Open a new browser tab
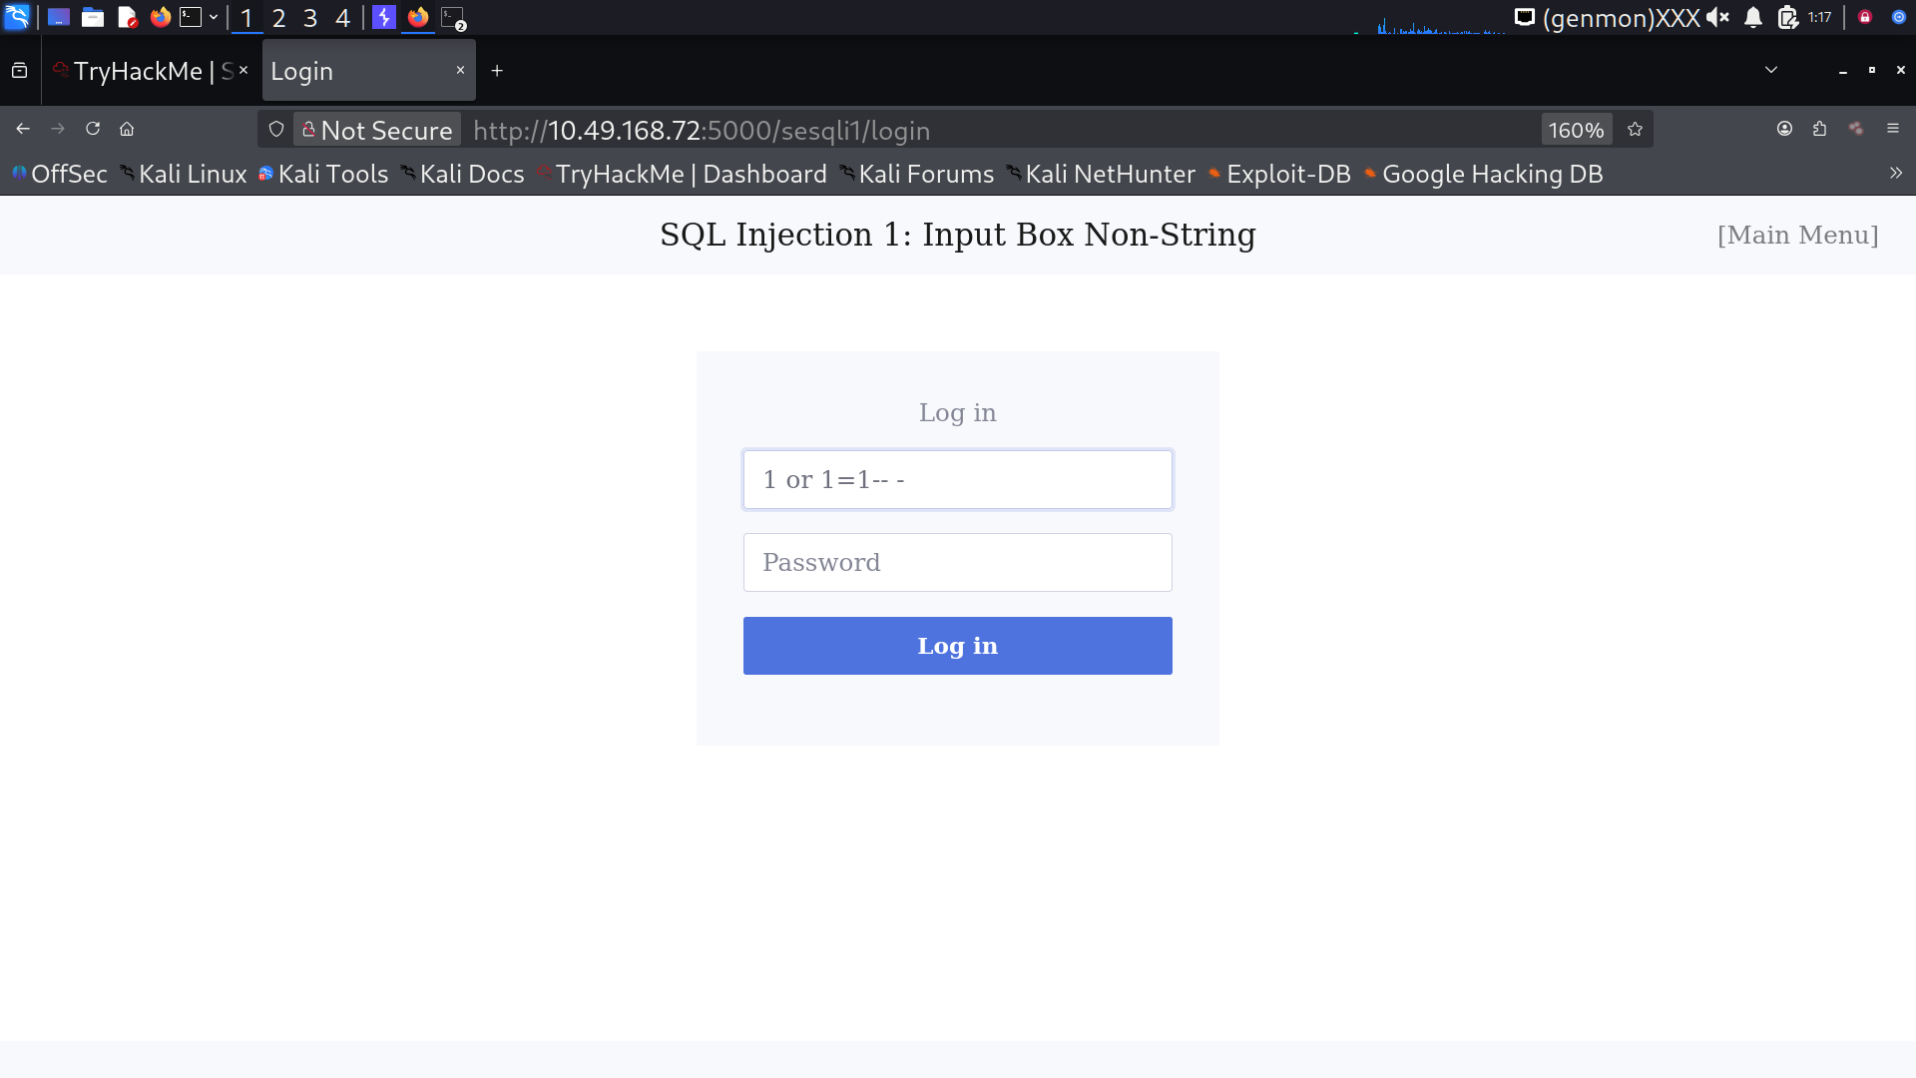 pyautogui.click(x=497, y=71)
